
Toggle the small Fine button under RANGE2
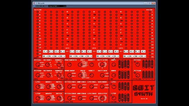pos(62,78)
